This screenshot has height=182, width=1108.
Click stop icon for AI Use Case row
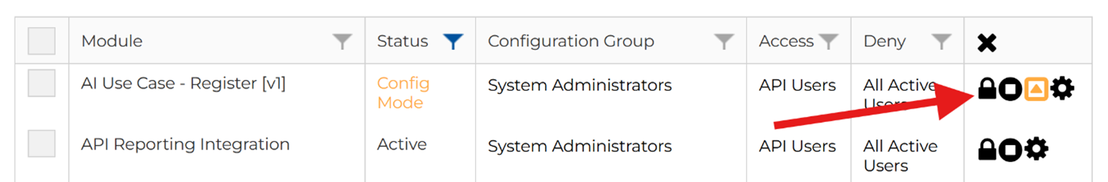1010,89
